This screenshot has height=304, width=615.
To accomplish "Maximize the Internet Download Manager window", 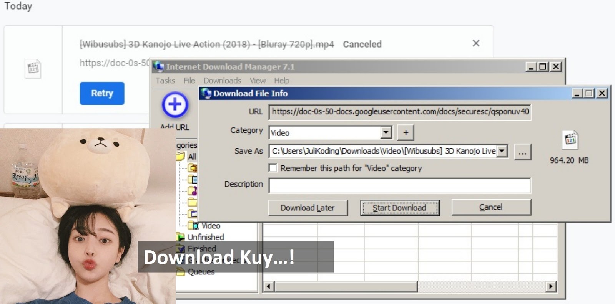I will 543,67.
